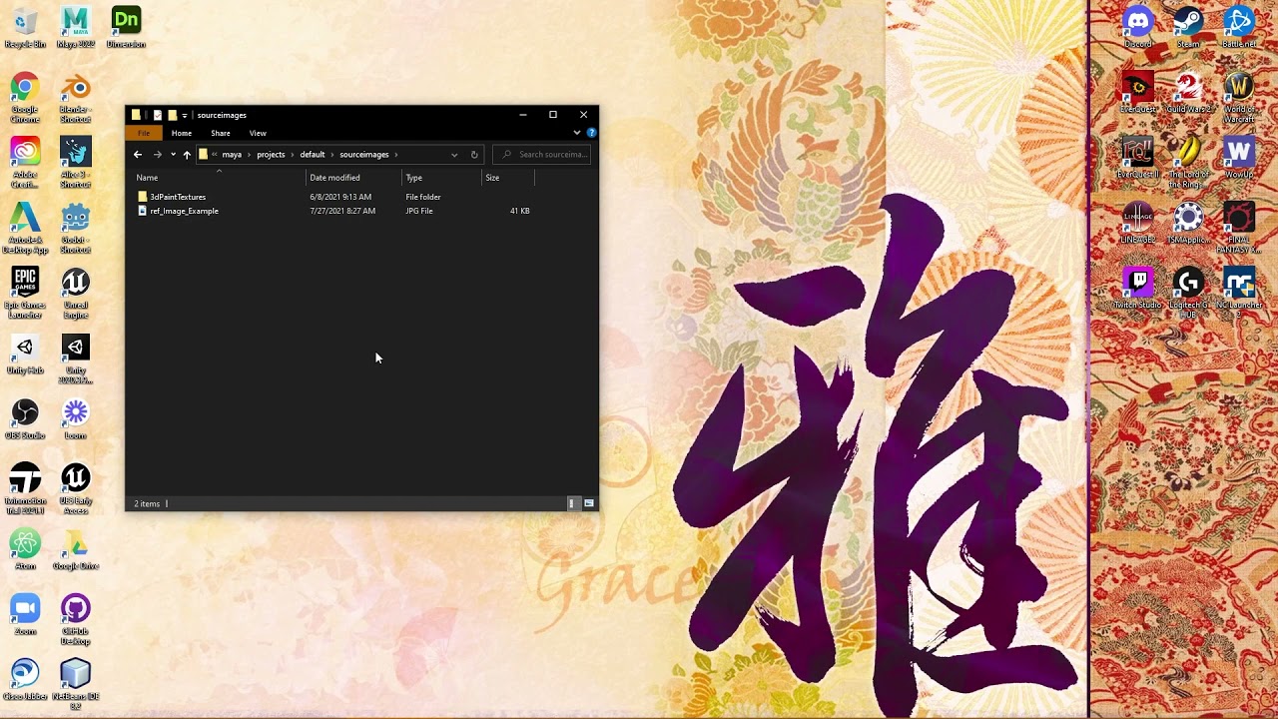This screenshot has height=719, width=1278.
Task: Select the Adobe Creative Cloud desktop icon
Action: click(x=25, y=164)
